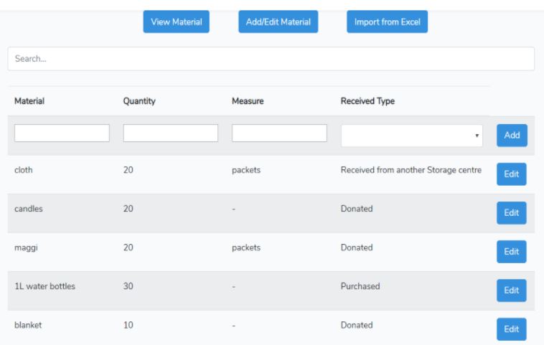Click the View Material button
Image resolution: width=544 pixels, height=345 pixels.
click(176, 22)
